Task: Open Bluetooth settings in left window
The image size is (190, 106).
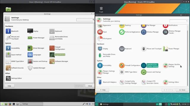Action: (x=12, y=31)
